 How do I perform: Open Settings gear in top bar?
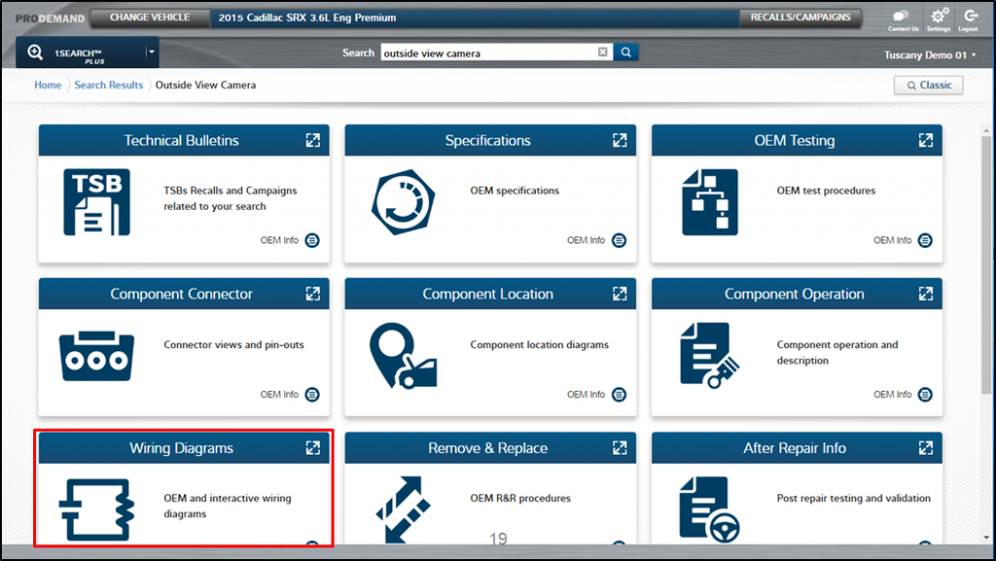[x=939, y=18]
